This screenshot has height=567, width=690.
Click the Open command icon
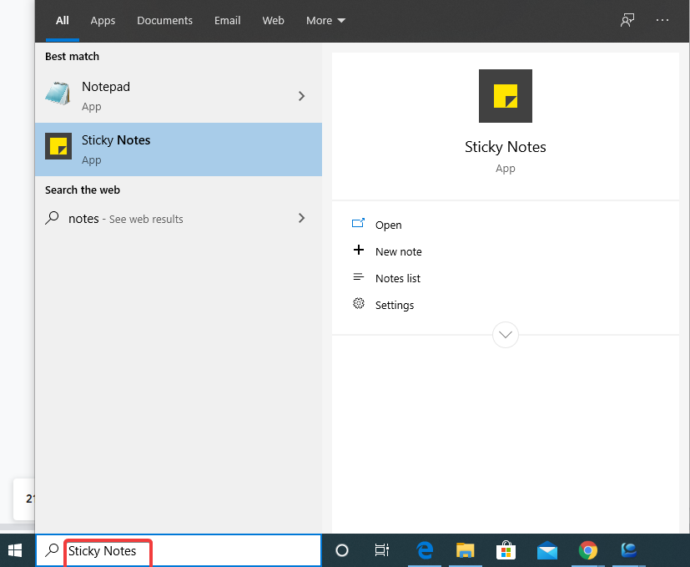(359, 225)
